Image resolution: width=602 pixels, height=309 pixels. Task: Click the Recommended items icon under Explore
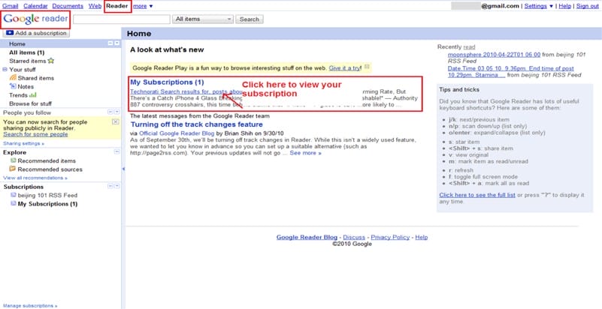(13, 160)
